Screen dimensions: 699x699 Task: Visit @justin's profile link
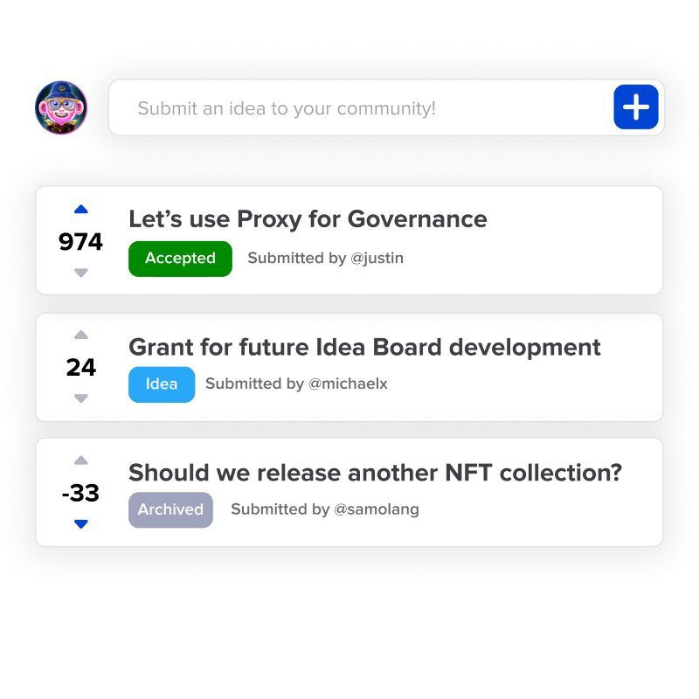point(377,259)
